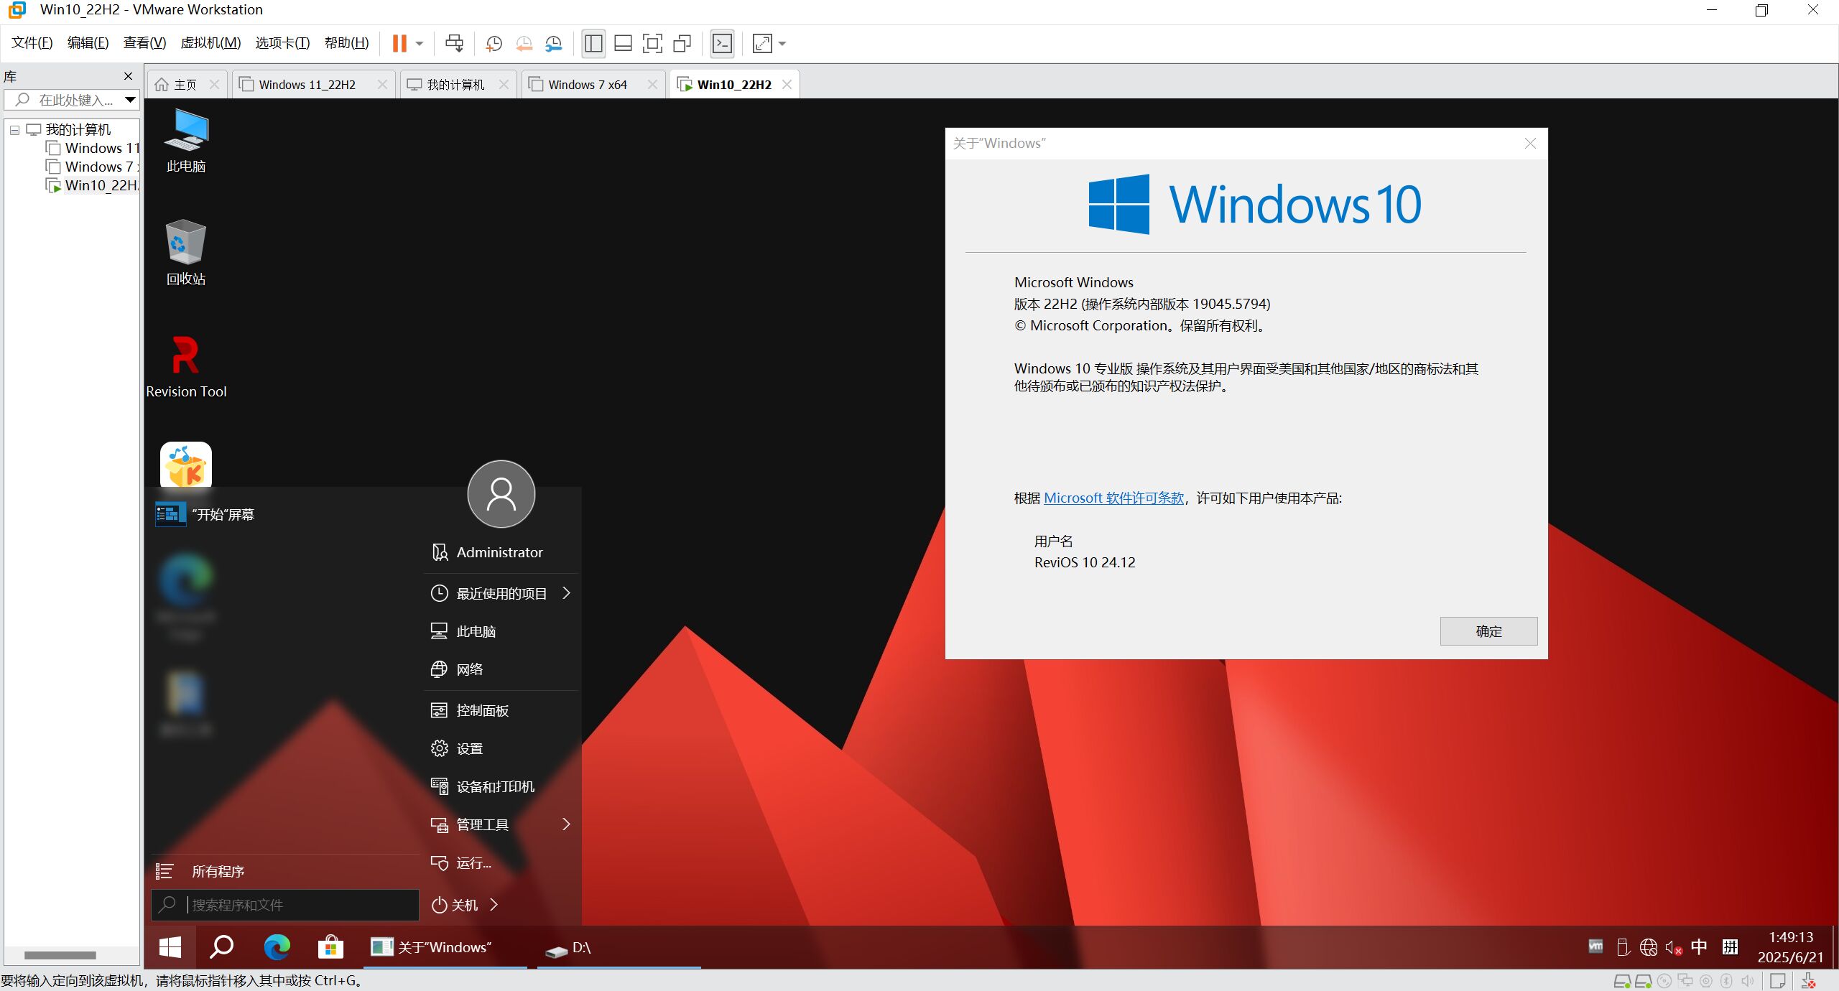Select the 回收站 desktop icon
This screenshot has width=1839, height=991.
[186, 253]
